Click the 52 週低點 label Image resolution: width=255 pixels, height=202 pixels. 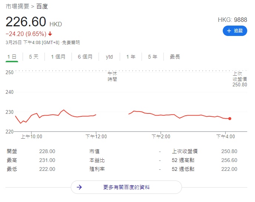(183, 169)
